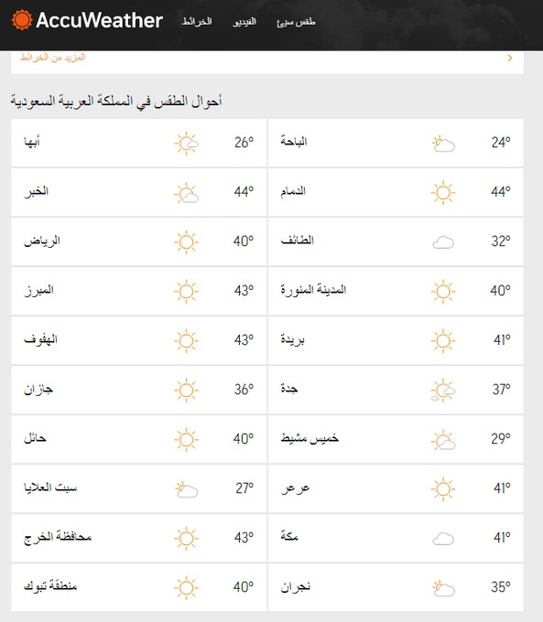Click the weather icon beside نجران
543x622 pixels.
[x=443, y=588]
